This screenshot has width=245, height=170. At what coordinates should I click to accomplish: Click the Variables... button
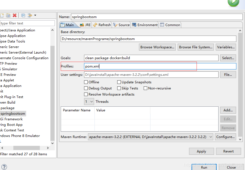[226, 47]
